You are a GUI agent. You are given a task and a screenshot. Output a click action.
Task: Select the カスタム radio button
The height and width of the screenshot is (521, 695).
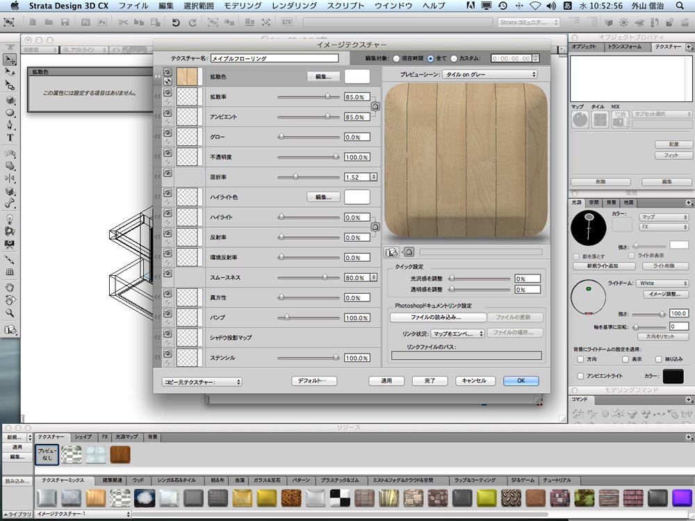(453, 58)
